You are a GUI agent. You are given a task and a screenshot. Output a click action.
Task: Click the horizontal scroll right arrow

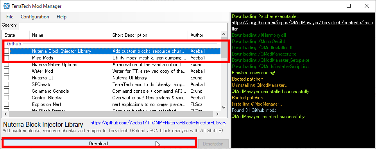(217, 114)
